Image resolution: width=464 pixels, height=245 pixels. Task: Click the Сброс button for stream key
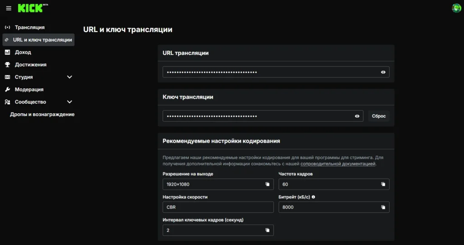pyautogui.click(x=379, y=116)
